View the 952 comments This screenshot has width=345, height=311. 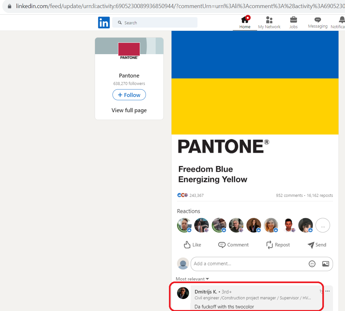(x=289, y=196)
